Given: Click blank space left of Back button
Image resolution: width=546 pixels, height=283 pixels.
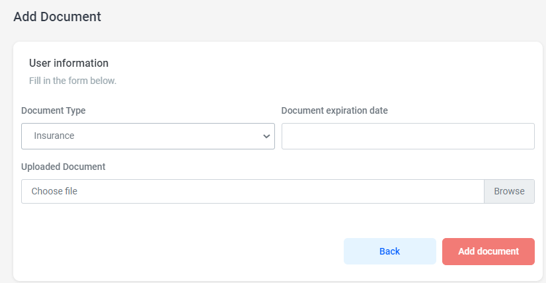Looking at the screenshot, I should (x=198, y=251).
